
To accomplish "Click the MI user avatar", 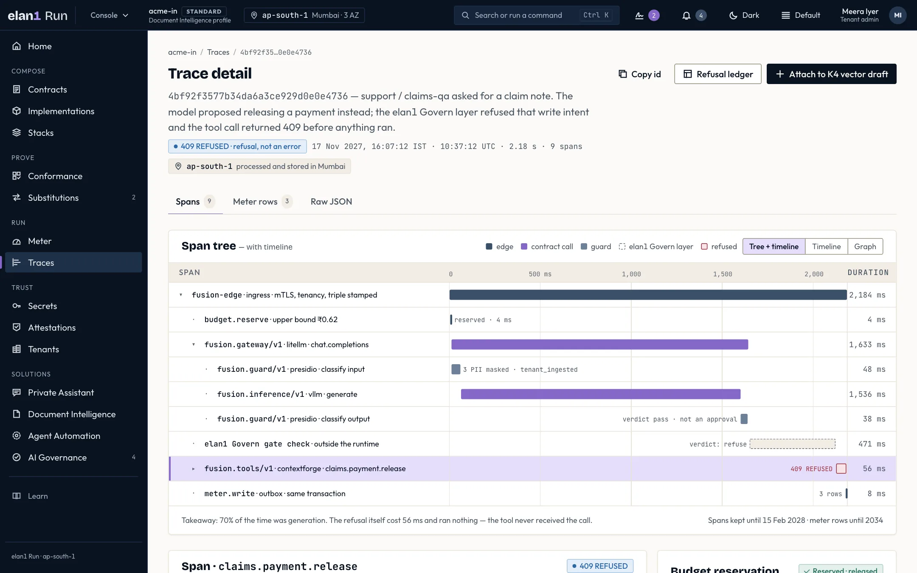I will click(897, 15).
